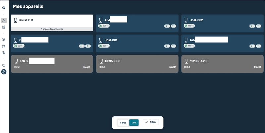Click the upload rate badge on A54 card
Viewport: 265px width, 133px height.
pyautogui.click(x=173, y=26)
